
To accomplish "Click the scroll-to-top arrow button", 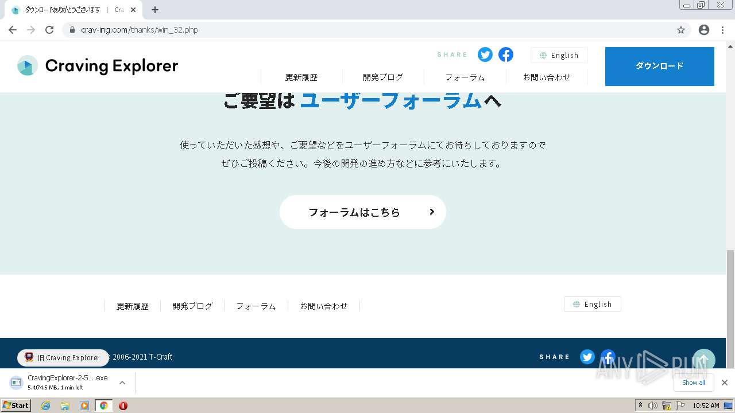I will click(704, 360).
